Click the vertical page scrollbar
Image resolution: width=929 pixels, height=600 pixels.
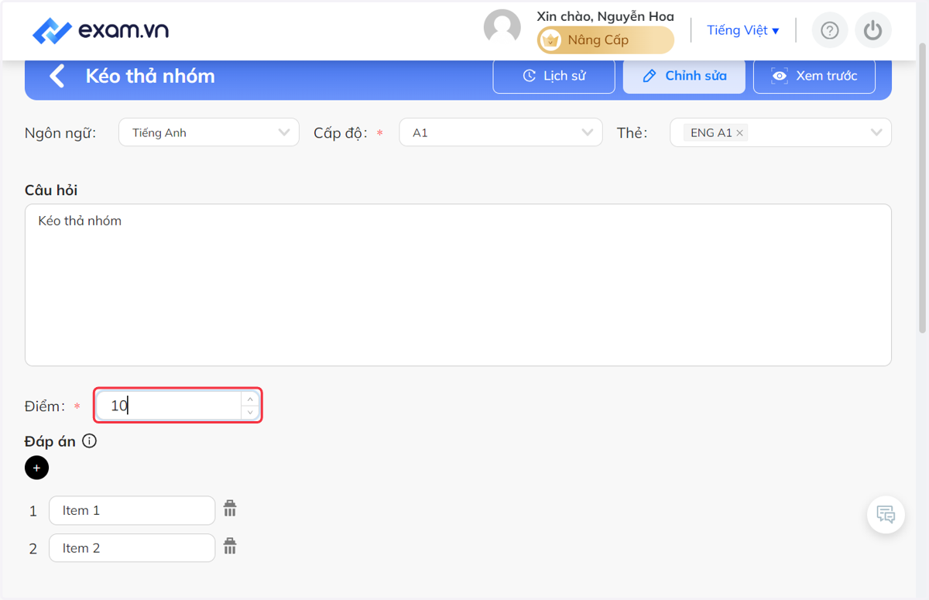point(922,187)
